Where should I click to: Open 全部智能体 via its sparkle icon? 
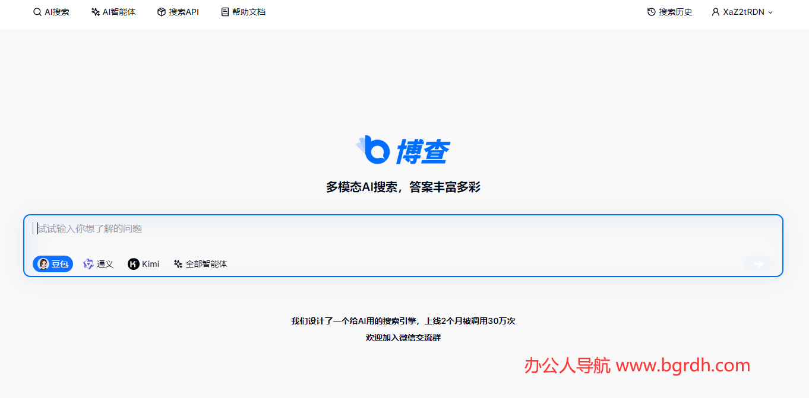click(x=178, y=263)
